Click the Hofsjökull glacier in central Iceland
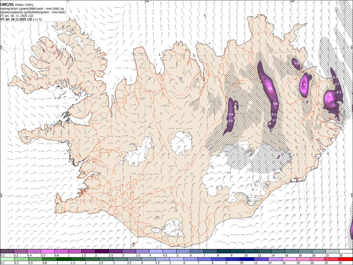The image size is (353, 265). [181, 144]
